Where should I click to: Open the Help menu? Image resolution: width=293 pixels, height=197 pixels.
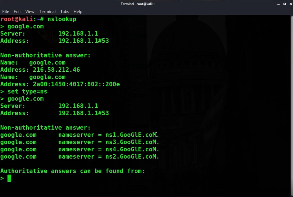tap(78, 12)
